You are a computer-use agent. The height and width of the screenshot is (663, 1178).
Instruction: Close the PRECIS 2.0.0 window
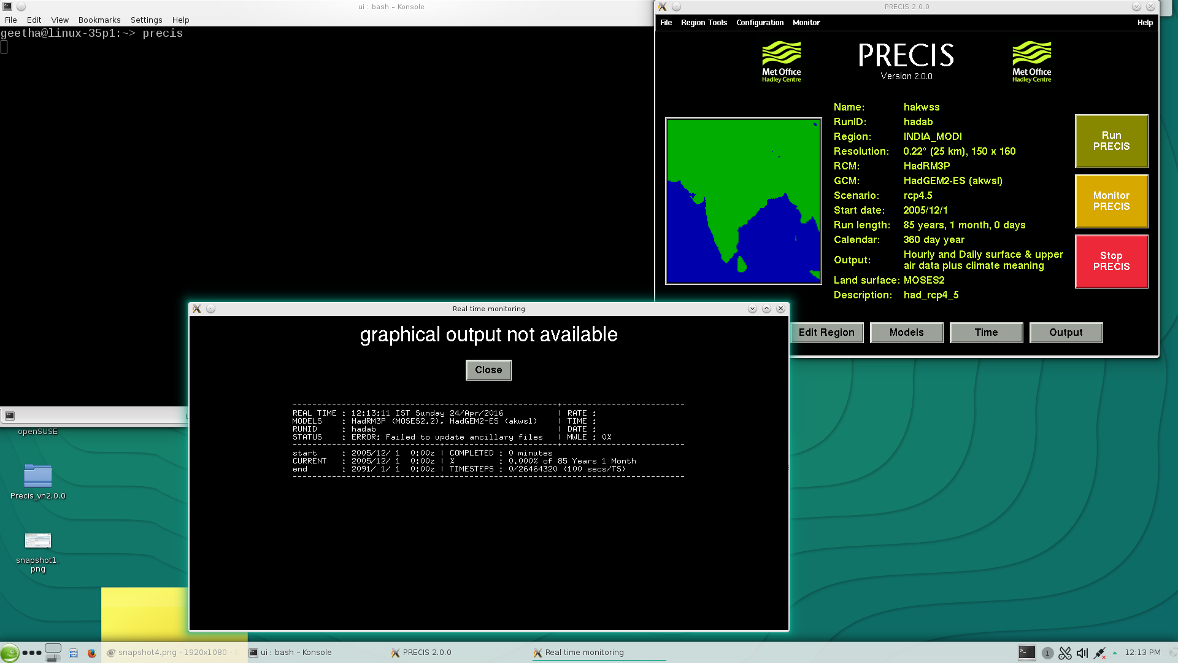[1150, 7]
